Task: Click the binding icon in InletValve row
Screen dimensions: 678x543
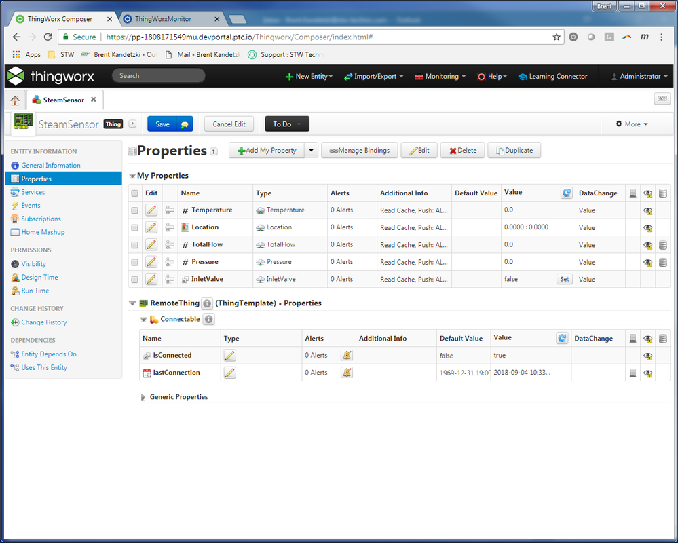Action: 170,279
